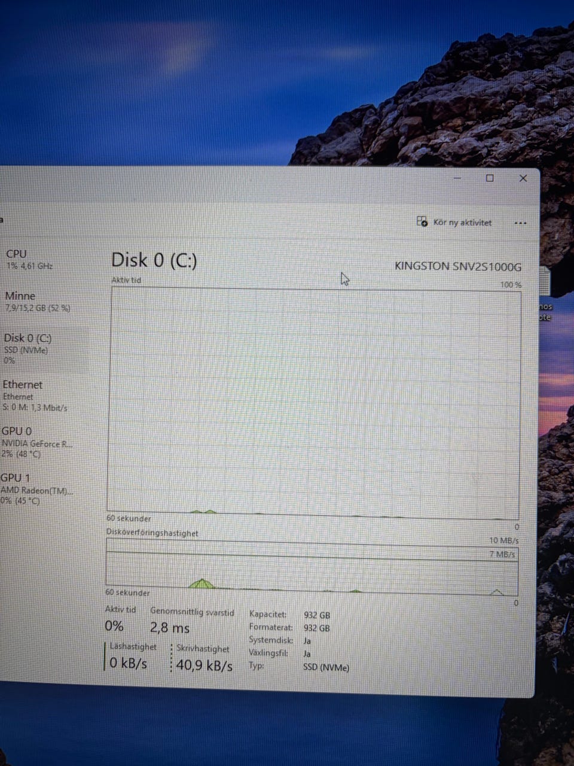Viewport: 574px width, 766px height.
Task: Click the Disk 0 (C:) heading
Action: coord(154,260)
